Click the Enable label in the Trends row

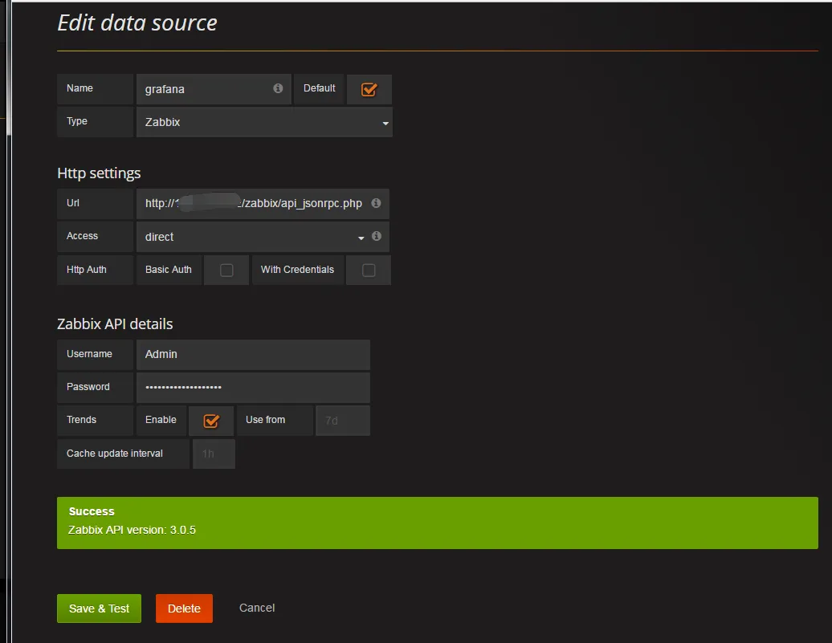tap(161, 420)
